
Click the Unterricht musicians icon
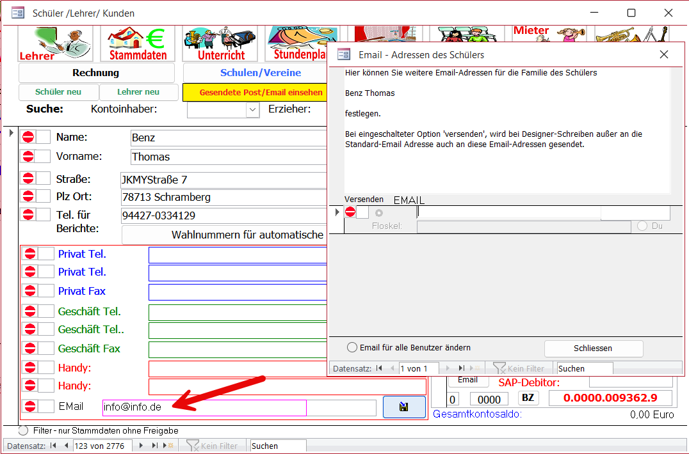point(220,43)
